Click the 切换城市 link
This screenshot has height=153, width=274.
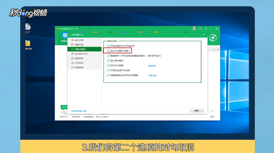152,66
